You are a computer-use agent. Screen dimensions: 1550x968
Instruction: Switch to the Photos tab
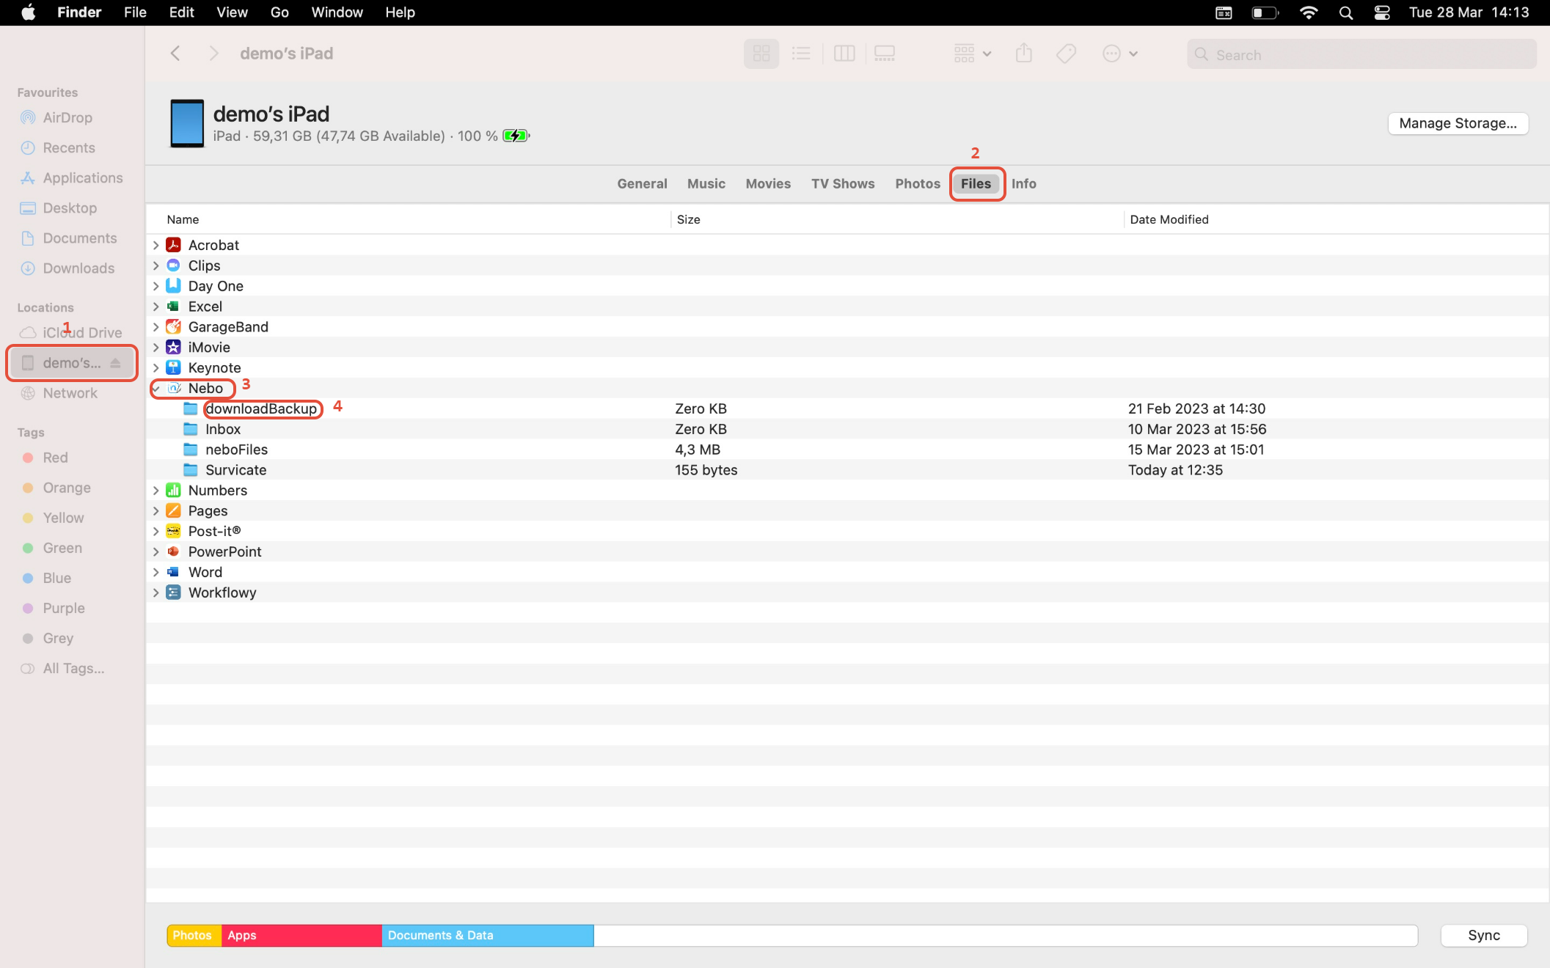pos(917,183)
